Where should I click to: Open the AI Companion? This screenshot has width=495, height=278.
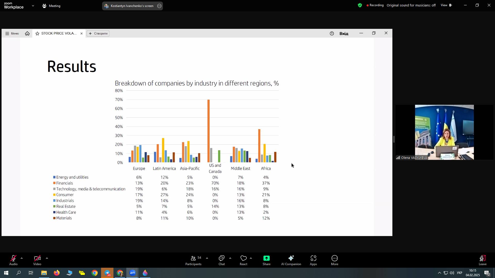tap(291, 260)
